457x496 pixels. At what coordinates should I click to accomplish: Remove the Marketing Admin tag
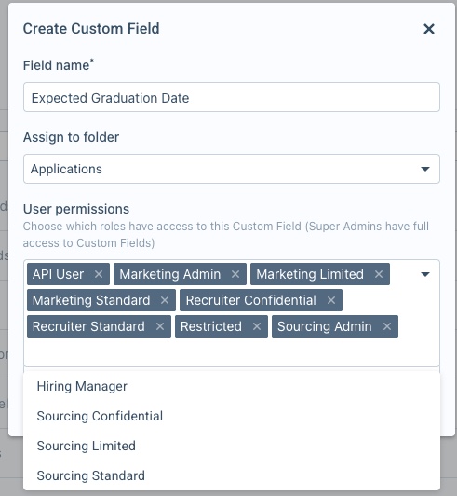coord(235,274)
